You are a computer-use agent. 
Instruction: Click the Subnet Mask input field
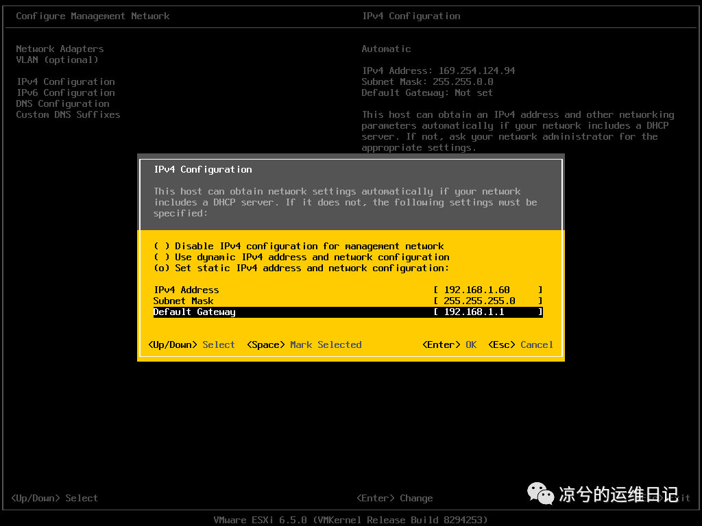(488, 301)
